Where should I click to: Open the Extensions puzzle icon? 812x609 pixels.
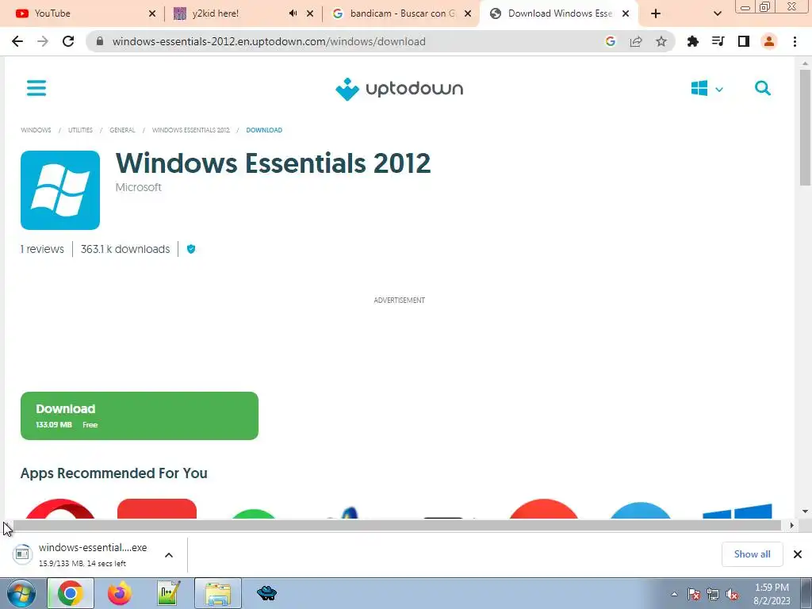click(x=693, y=41)
